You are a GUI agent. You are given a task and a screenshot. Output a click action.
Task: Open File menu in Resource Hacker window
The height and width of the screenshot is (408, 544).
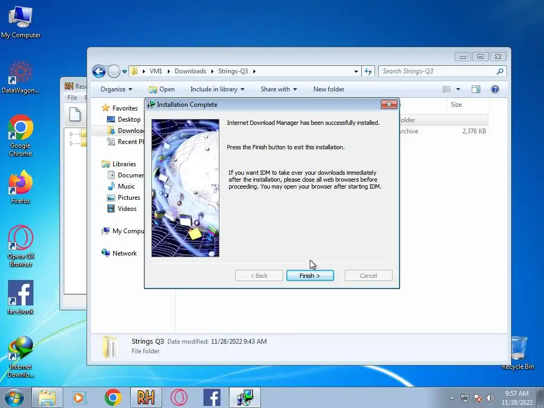72,98
